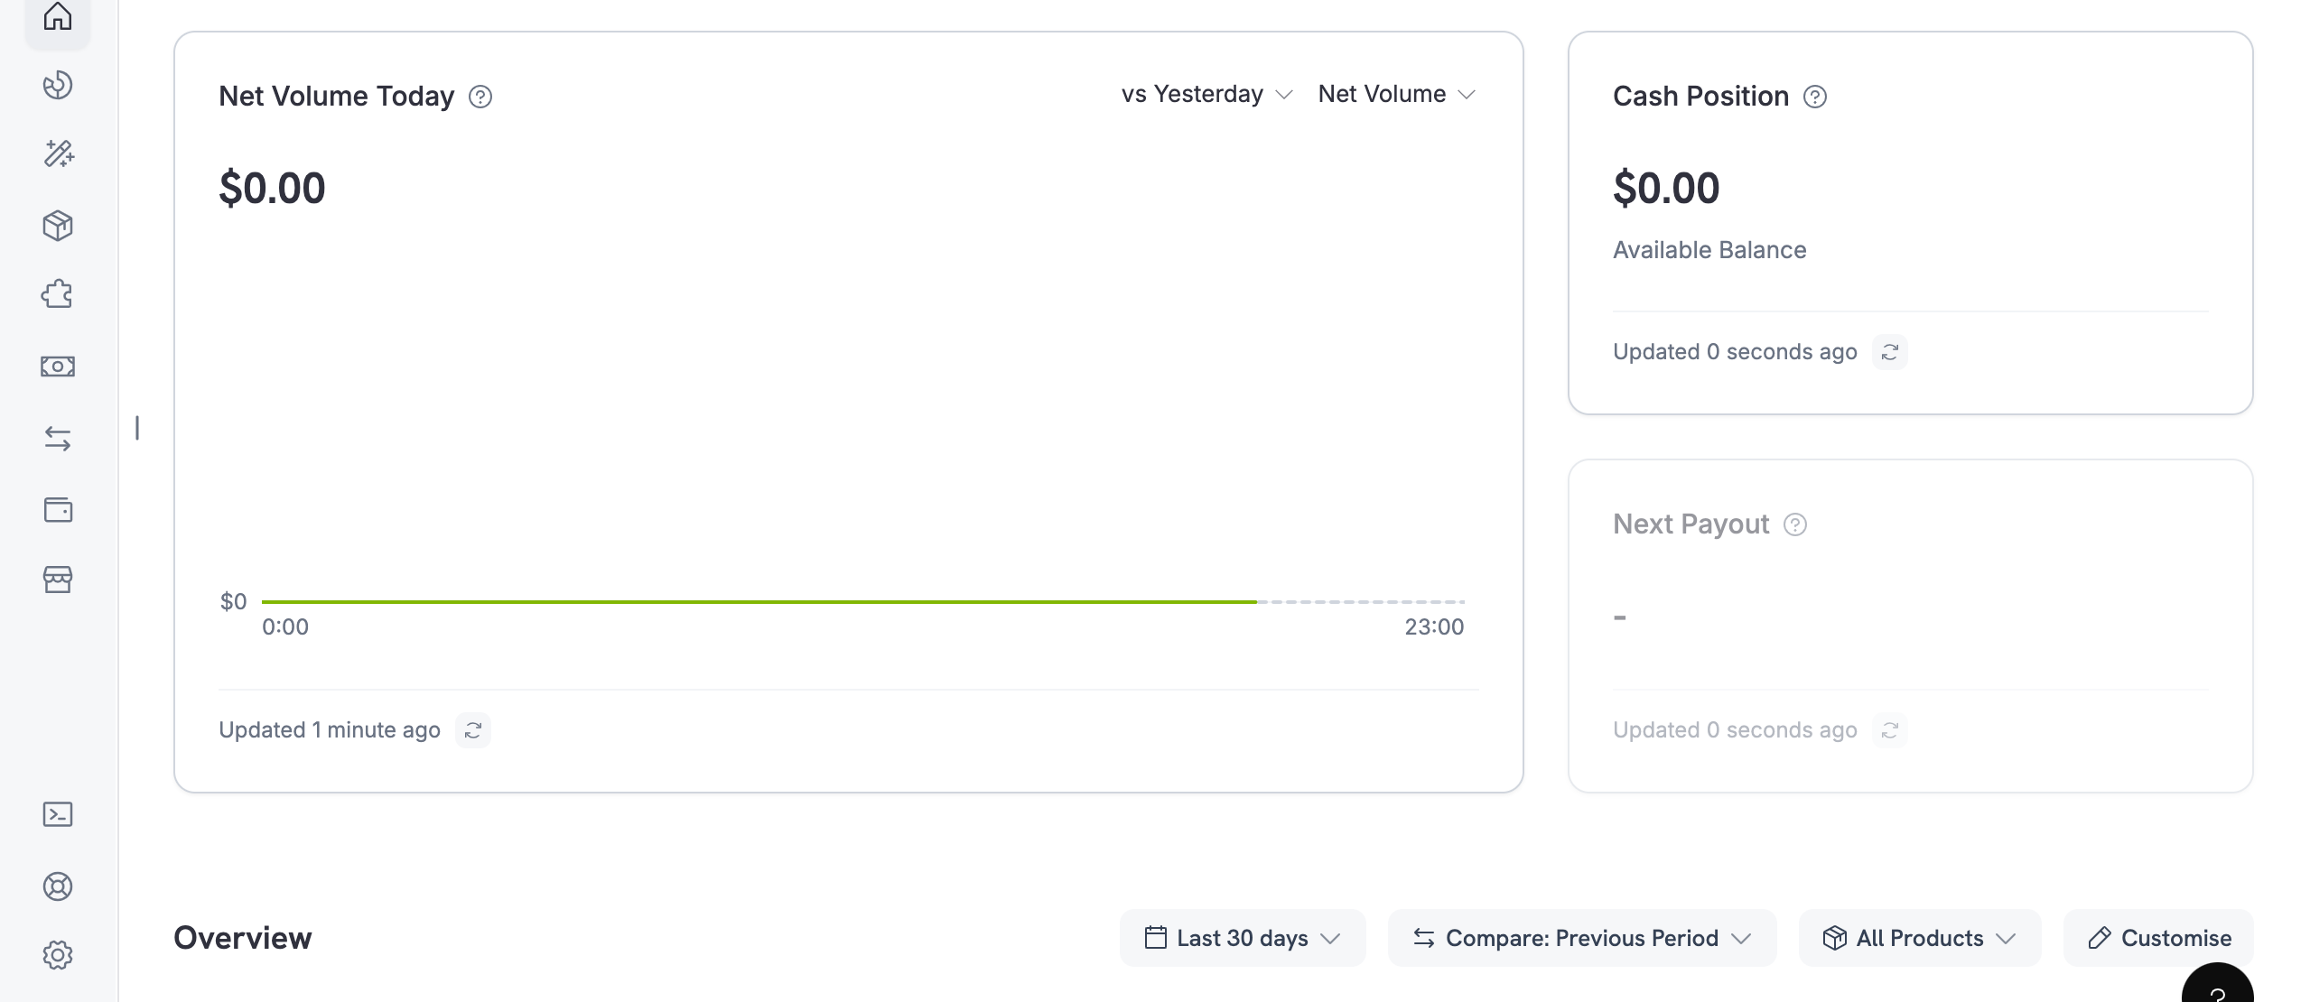
Task: Open the transfer arrows sidebar icon
Action: [58, 439]
